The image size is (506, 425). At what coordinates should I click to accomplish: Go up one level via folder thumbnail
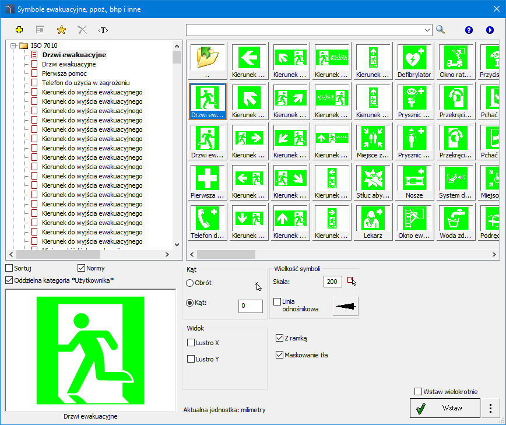(x=208, y=61)
